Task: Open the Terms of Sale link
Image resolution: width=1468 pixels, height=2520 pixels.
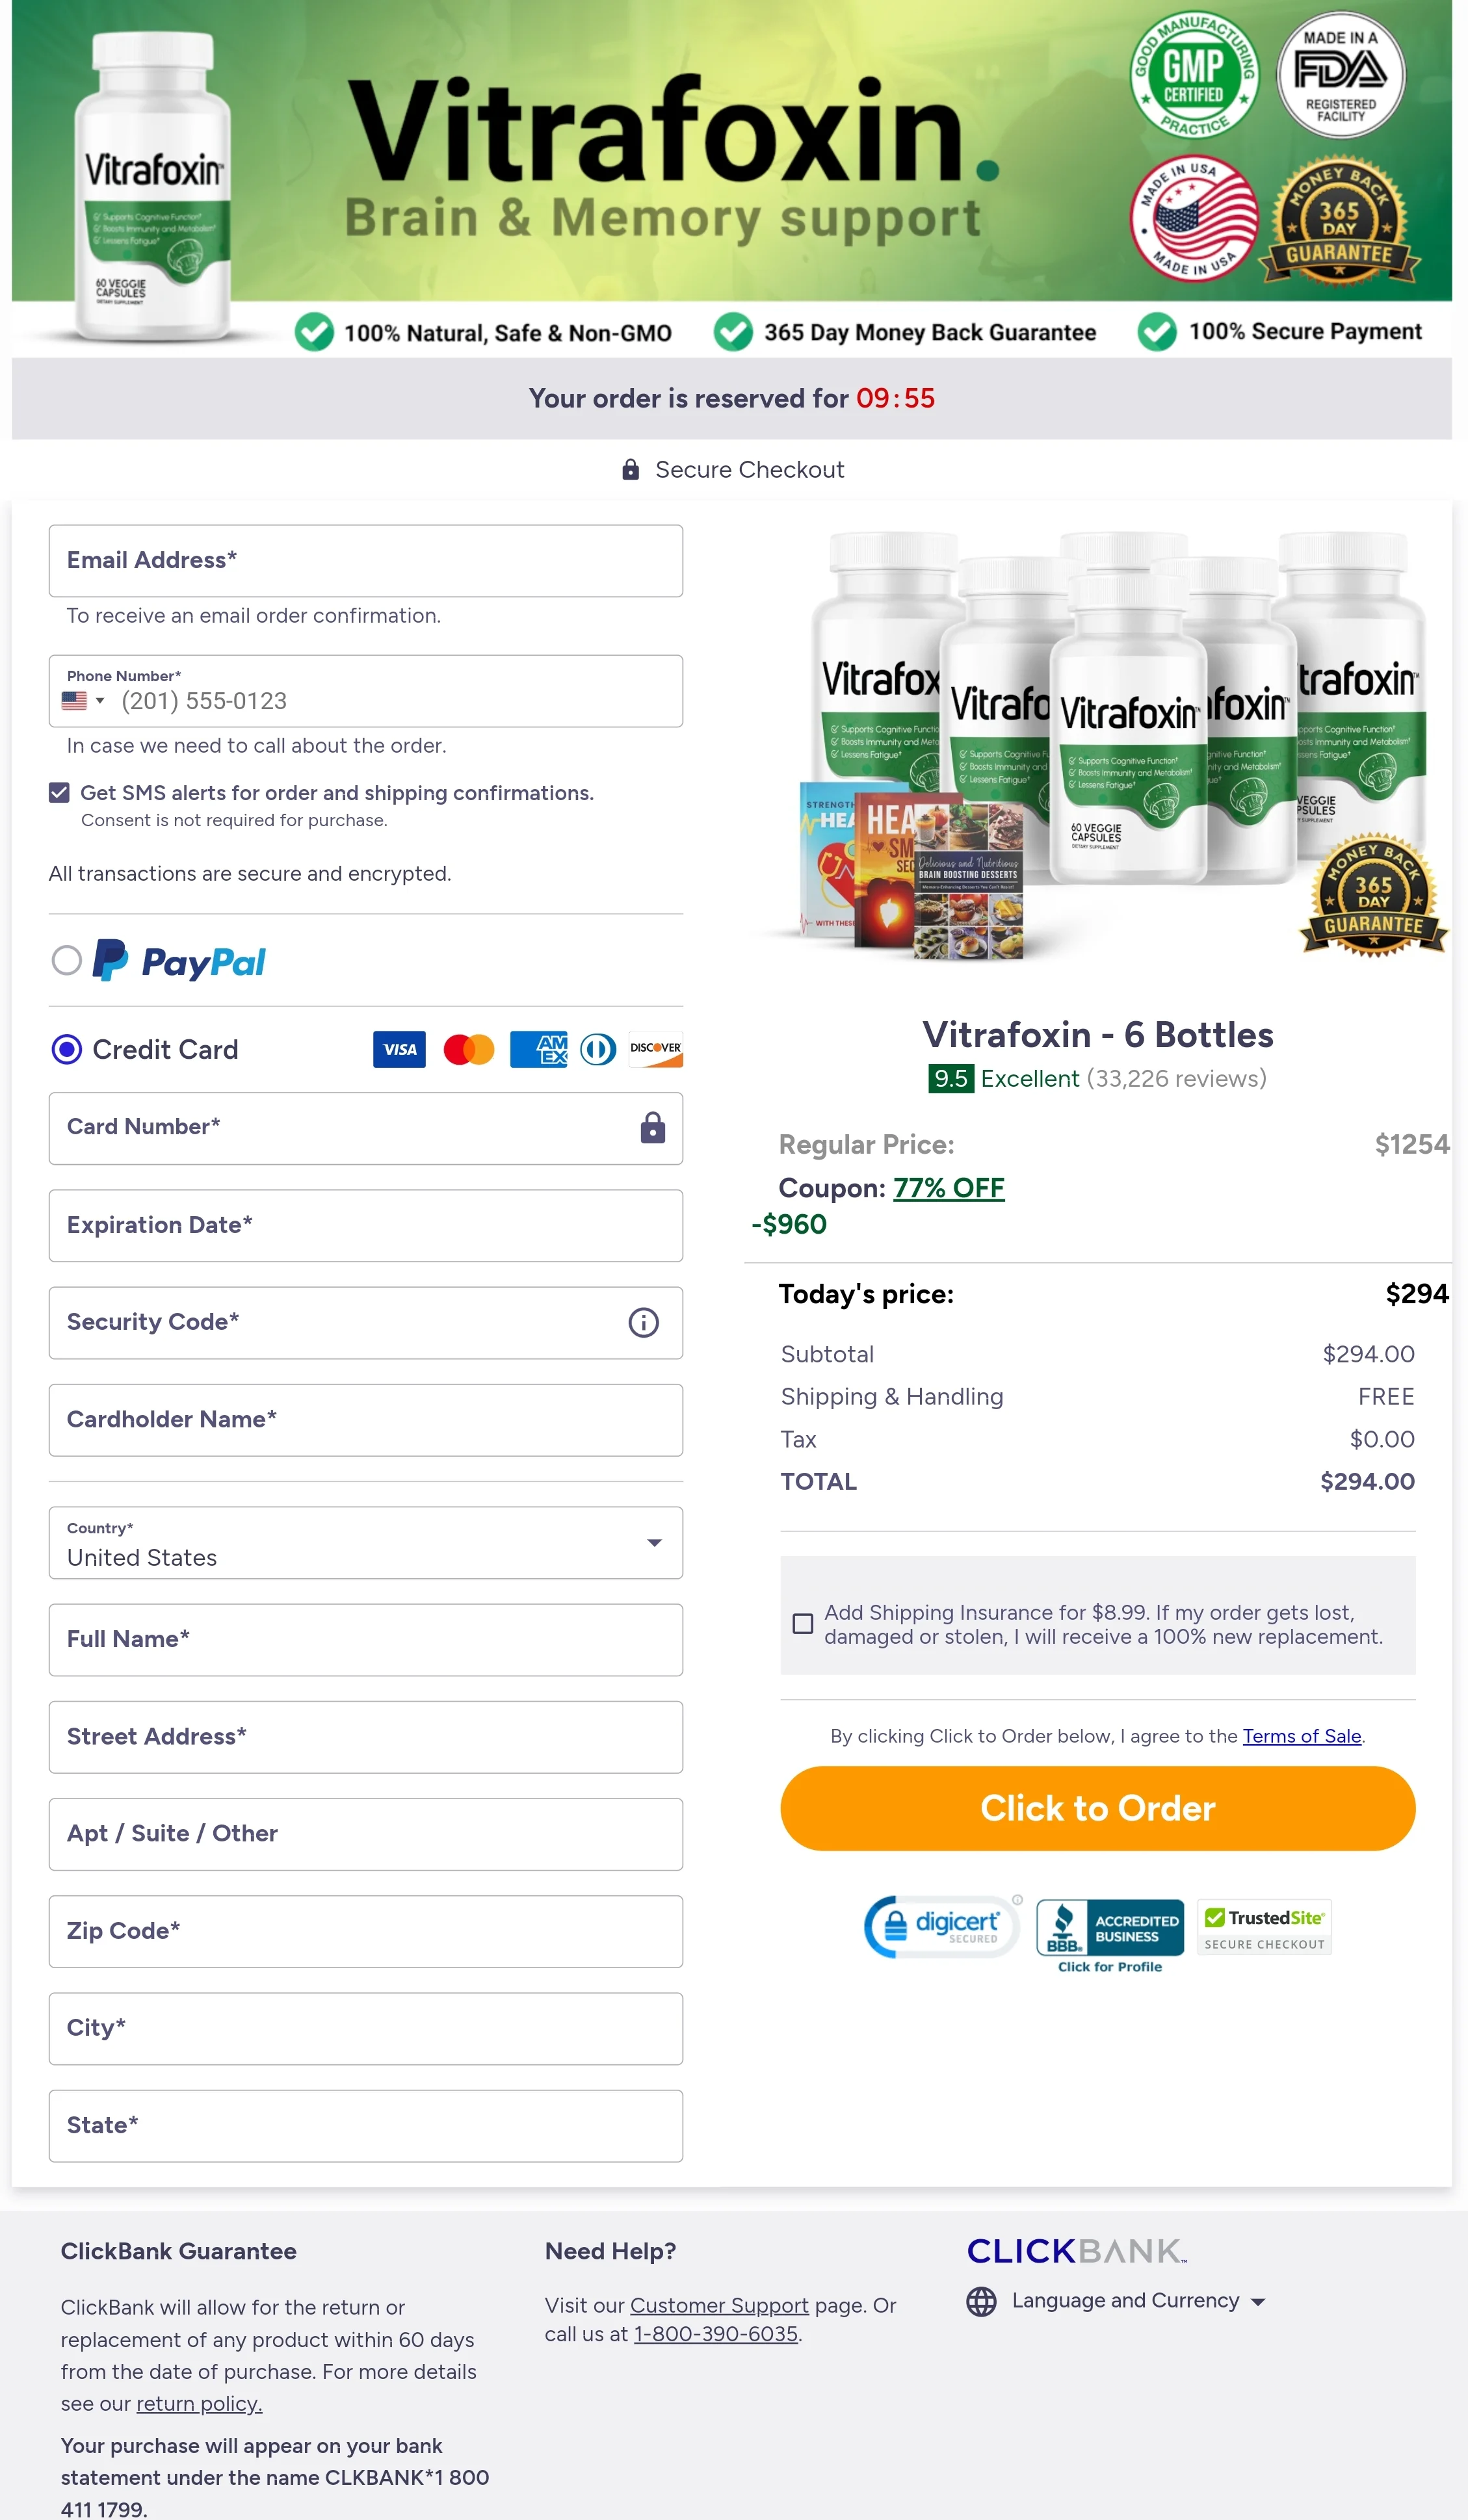Action: (1301, 1736)
